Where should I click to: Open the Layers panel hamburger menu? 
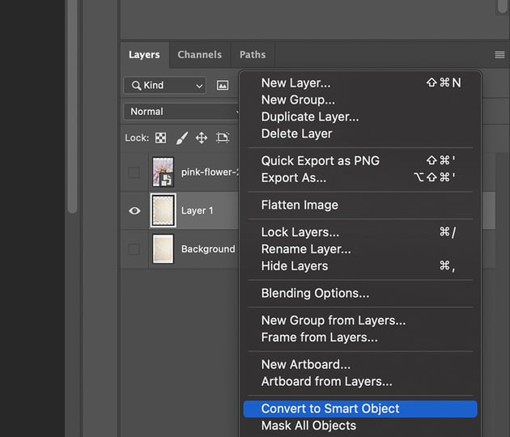(x=499, y=55)
